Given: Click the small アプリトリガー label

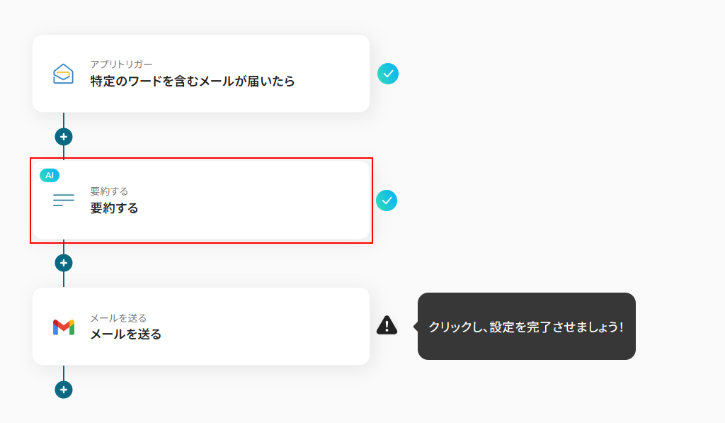Looking at the screenshot, I should tap(121, 64).
